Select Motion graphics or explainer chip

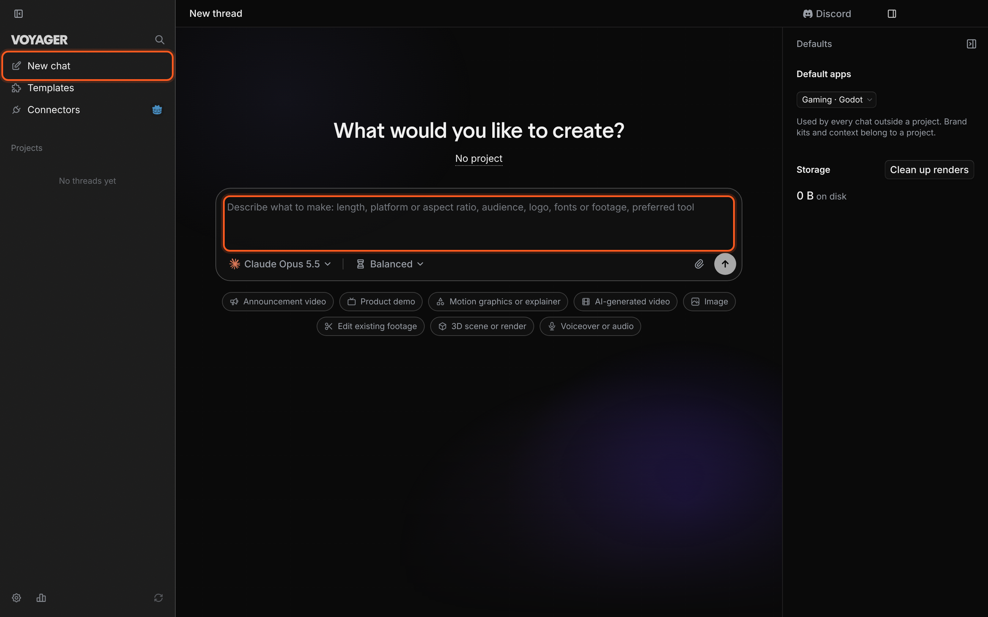[x=498, y=302]
